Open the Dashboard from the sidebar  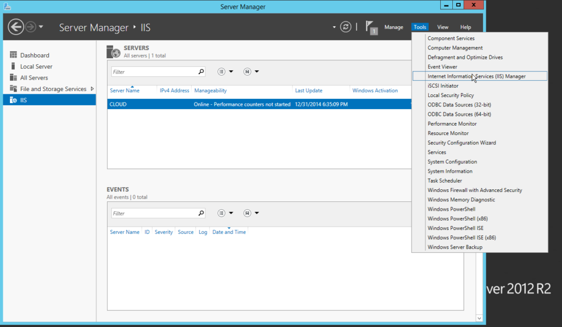pyautogui.click(x=33, y=54)
